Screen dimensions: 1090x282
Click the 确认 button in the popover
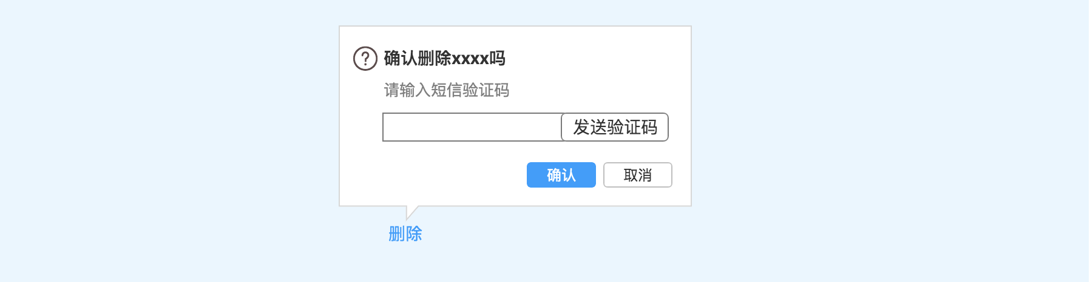pos(561,175)
